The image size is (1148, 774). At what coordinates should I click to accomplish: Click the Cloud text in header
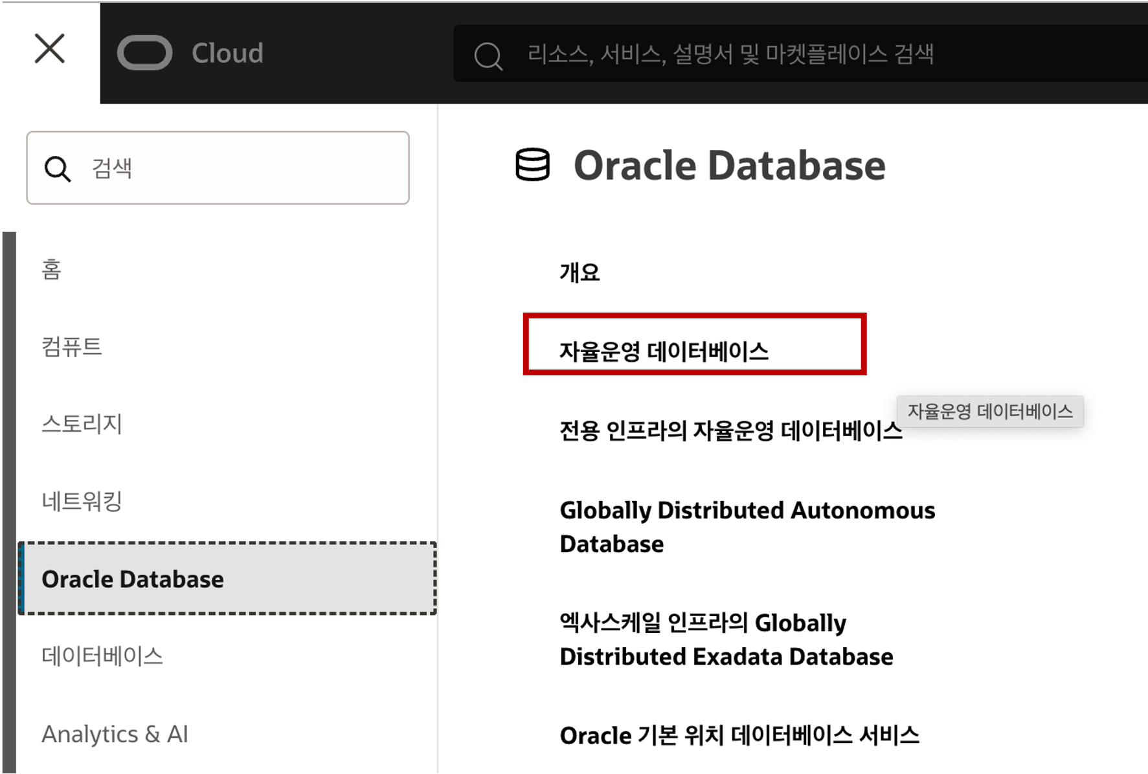click(x=227, y=53)
